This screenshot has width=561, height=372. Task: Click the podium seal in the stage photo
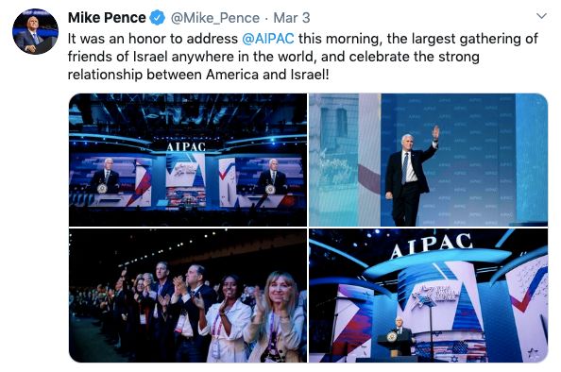coord(392,337)
